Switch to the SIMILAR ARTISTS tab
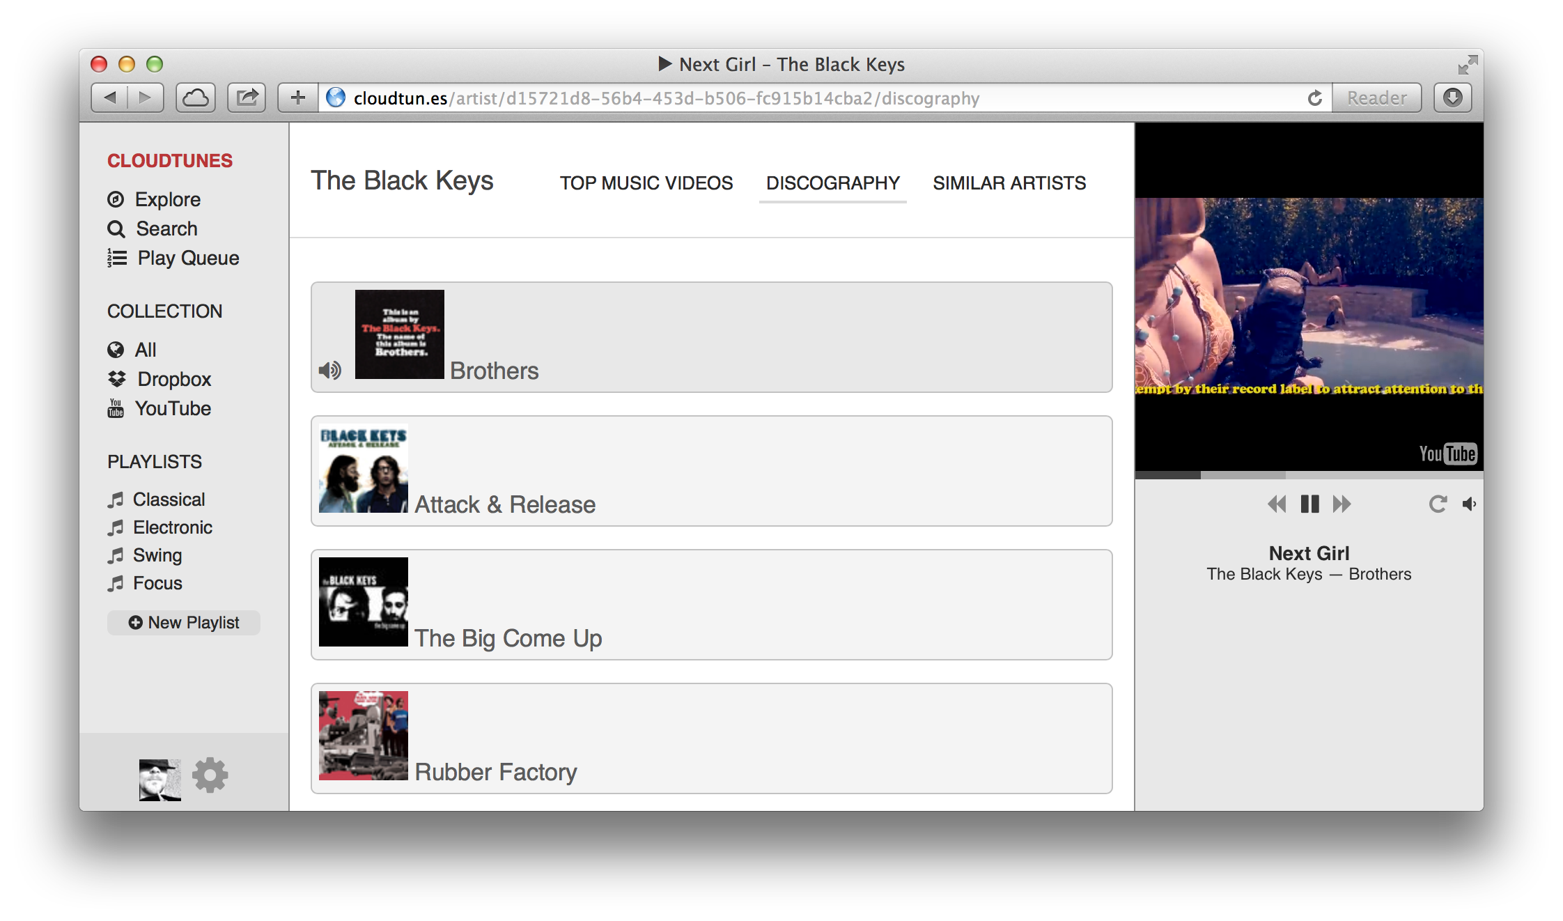Image resolution: width=1563 pixels, height=921 pixels. tap(1009, 183)
